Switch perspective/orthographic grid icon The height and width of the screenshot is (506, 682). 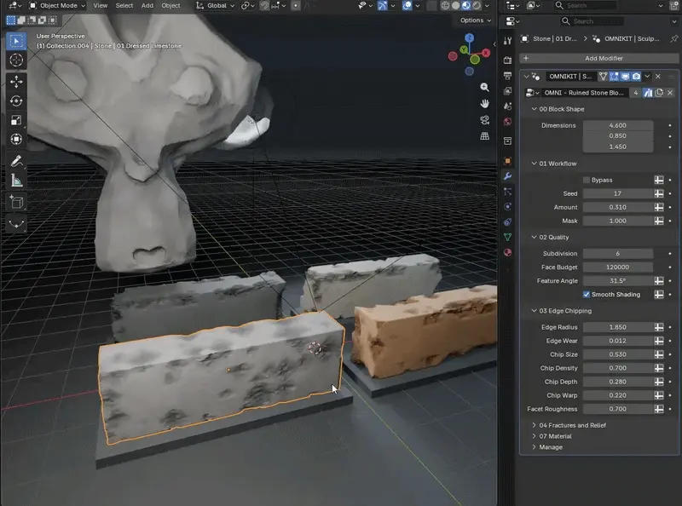point(484,136)
